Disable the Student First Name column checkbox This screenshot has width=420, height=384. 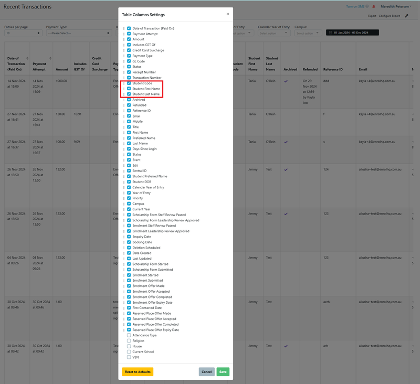point(129,89)
